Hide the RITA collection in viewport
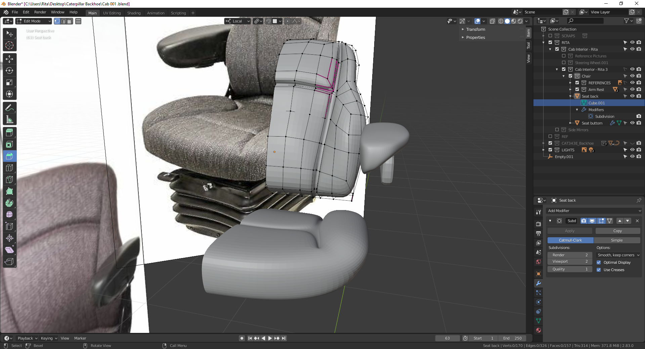The image size is (645, 349). click(632, 43)
